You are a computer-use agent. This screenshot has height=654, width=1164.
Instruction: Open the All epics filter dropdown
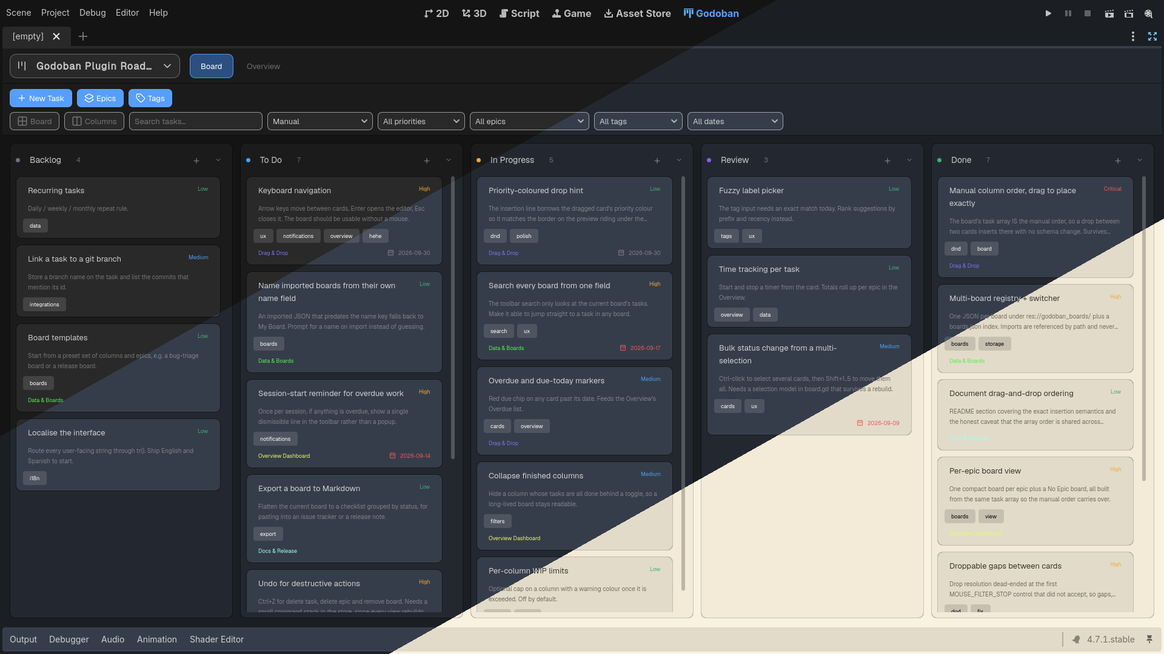[x=529, y=121]
